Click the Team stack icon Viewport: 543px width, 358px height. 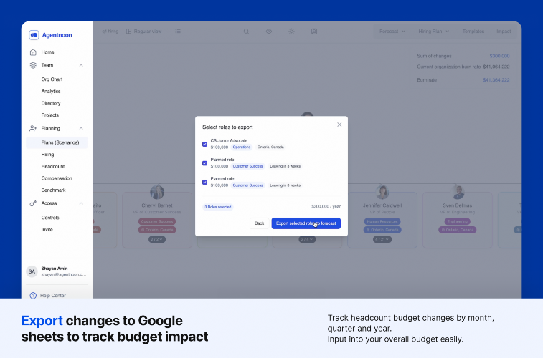[33, 65]
